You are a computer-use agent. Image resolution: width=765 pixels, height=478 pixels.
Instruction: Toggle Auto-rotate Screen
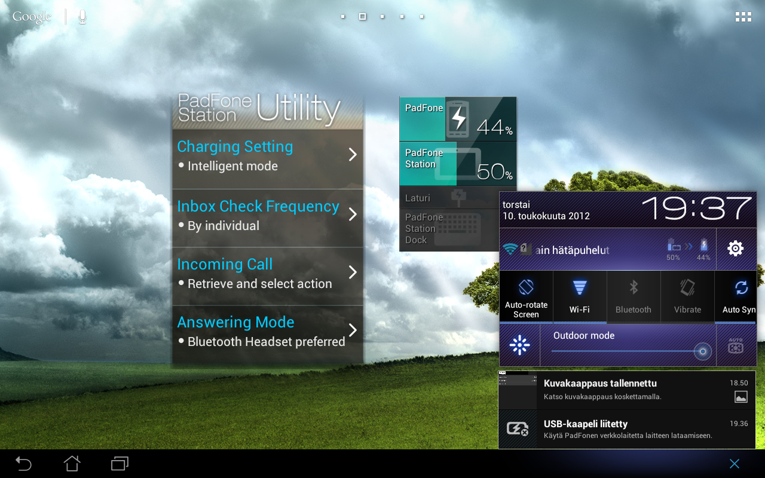coord(526,297)
